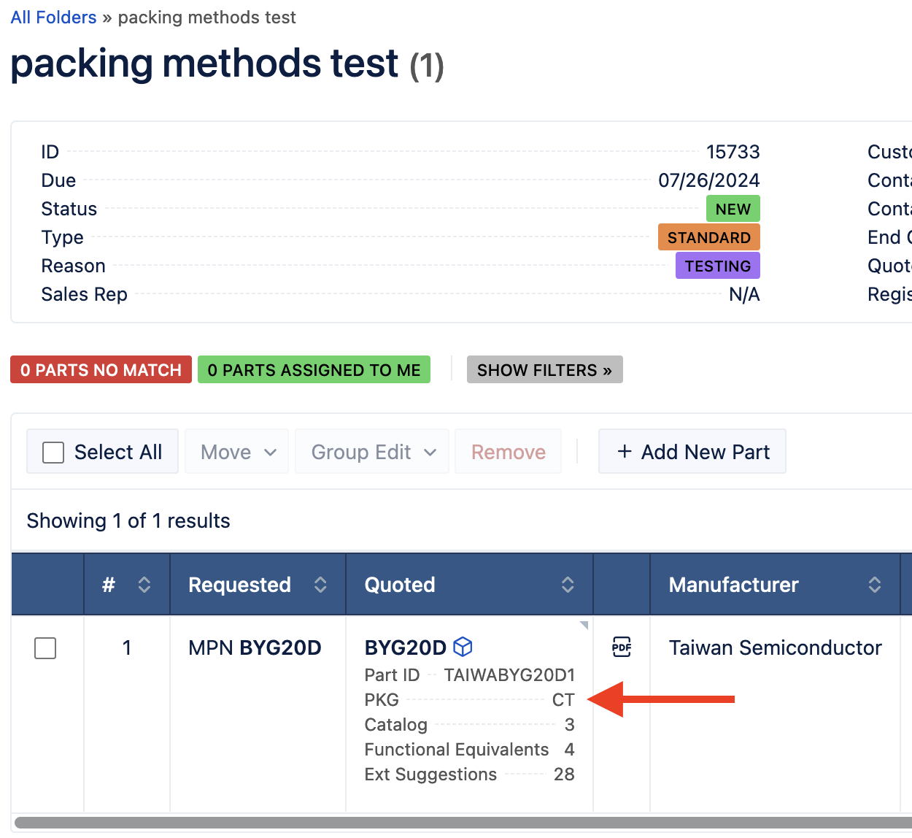
Task: Click 0 PARTS NO MATCH filter
Action: [x=101, y=370]
